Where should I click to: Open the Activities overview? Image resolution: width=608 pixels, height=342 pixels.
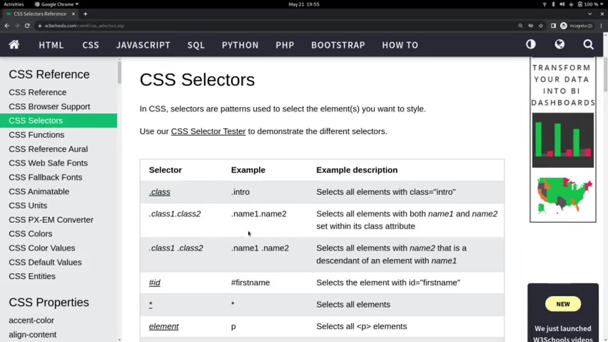tap(14, 4)
